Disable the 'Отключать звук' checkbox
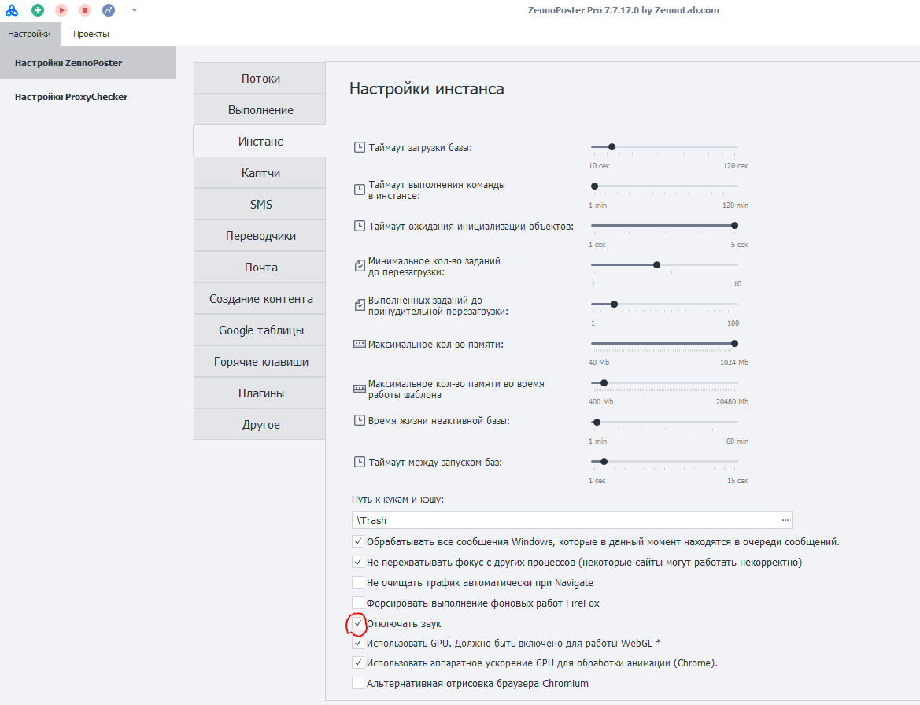Screen dimensions: 920x705 click(358, 623)
